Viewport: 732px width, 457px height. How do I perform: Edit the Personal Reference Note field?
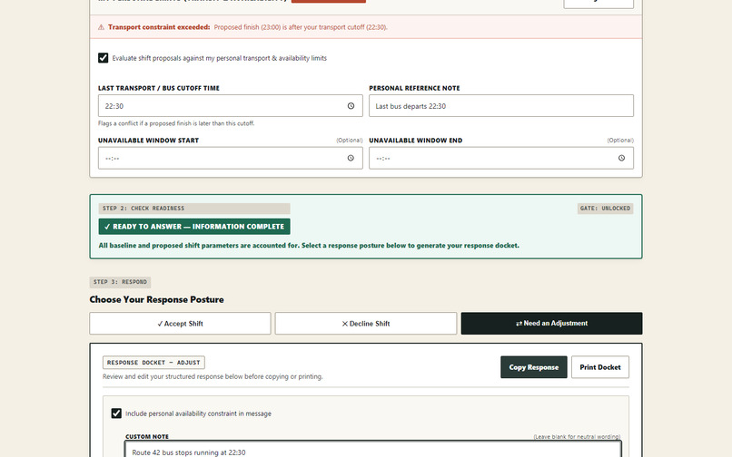click(x=501, y=106)
